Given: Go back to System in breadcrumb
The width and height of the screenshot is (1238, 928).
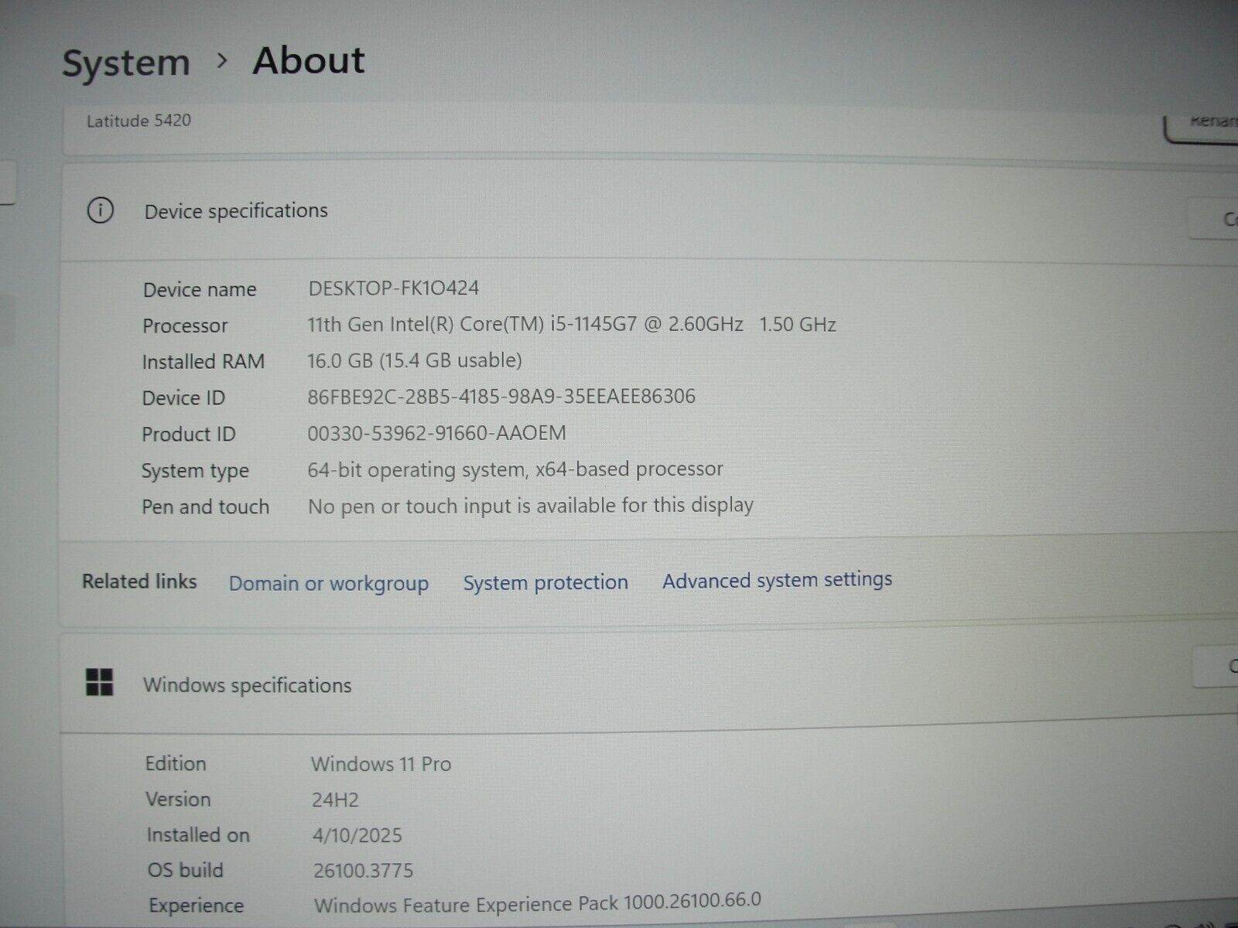Looking at the screenshot, I should coord(126,63).
